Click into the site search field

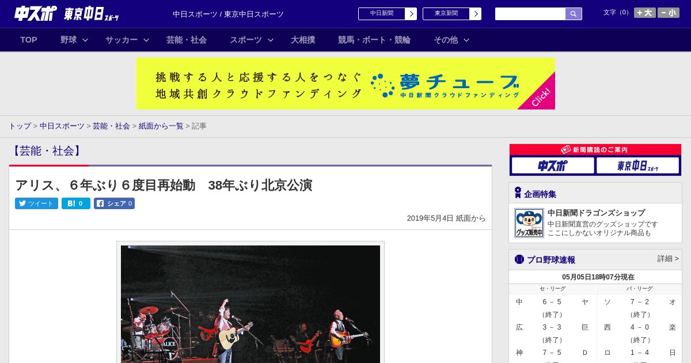(x=530, y=14)
